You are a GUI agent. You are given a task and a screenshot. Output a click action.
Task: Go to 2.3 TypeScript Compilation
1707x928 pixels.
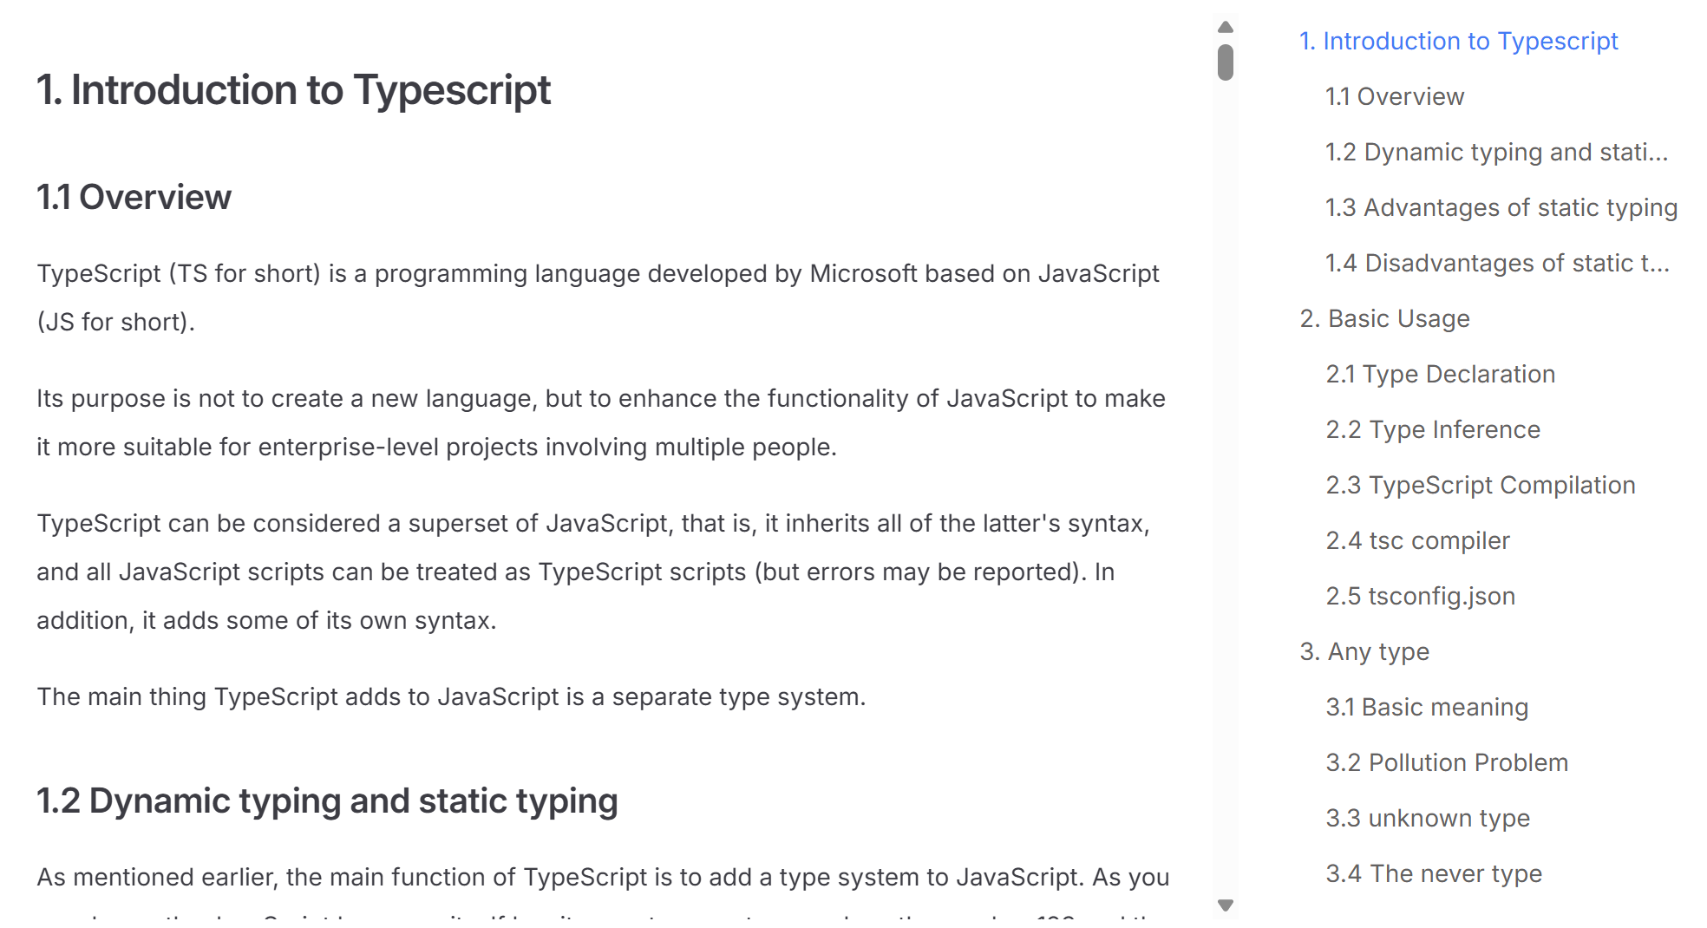(x=1481, y=485)
